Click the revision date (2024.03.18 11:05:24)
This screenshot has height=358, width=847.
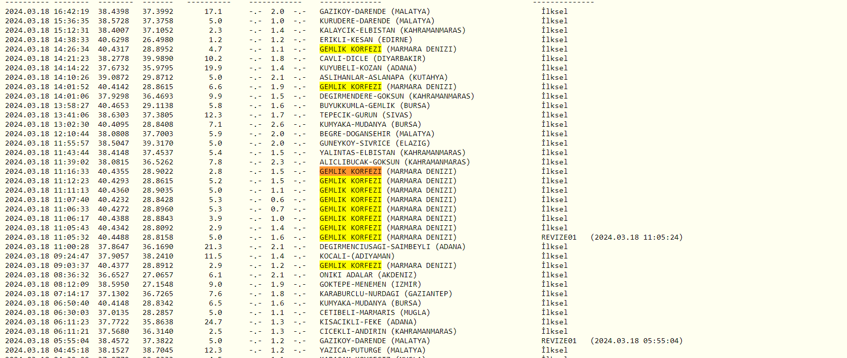637,237
